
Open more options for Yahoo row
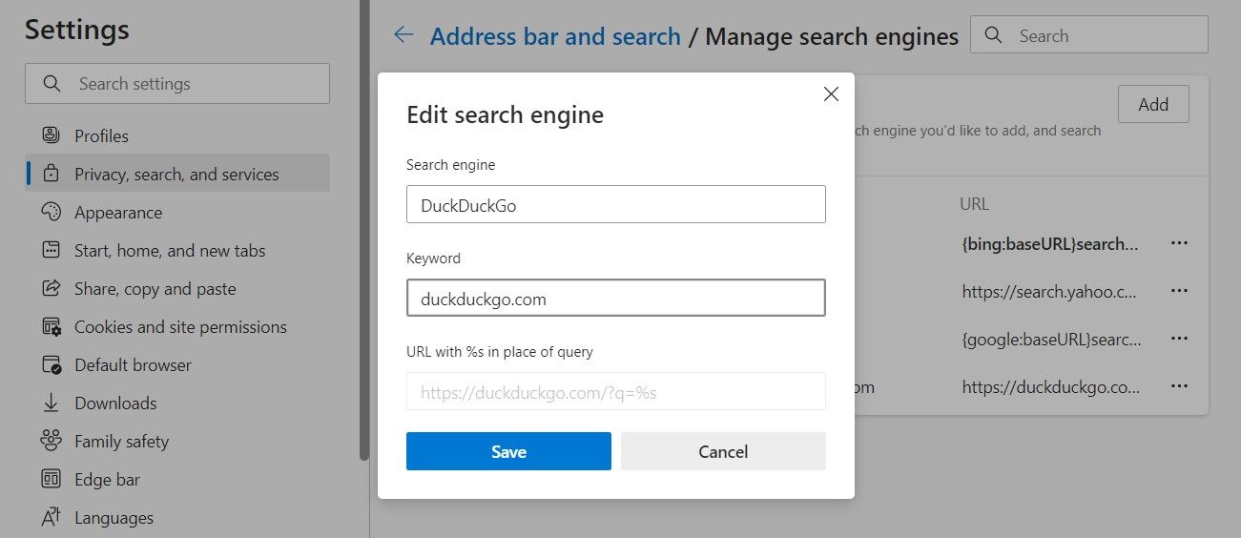click(x=1179, y=291)
